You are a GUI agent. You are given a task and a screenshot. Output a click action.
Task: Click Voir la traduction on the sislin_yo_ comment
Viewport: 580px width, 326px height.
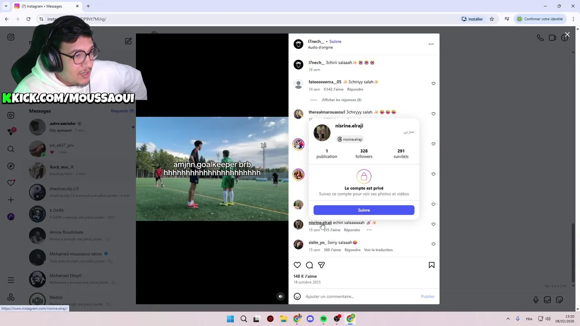(x=378, y=250)
